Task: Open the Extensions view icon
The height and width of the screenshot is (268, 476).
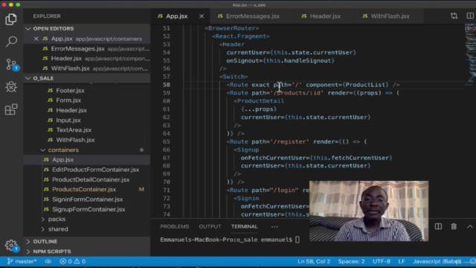Action: pyautogui.click(x=11, y=109)
